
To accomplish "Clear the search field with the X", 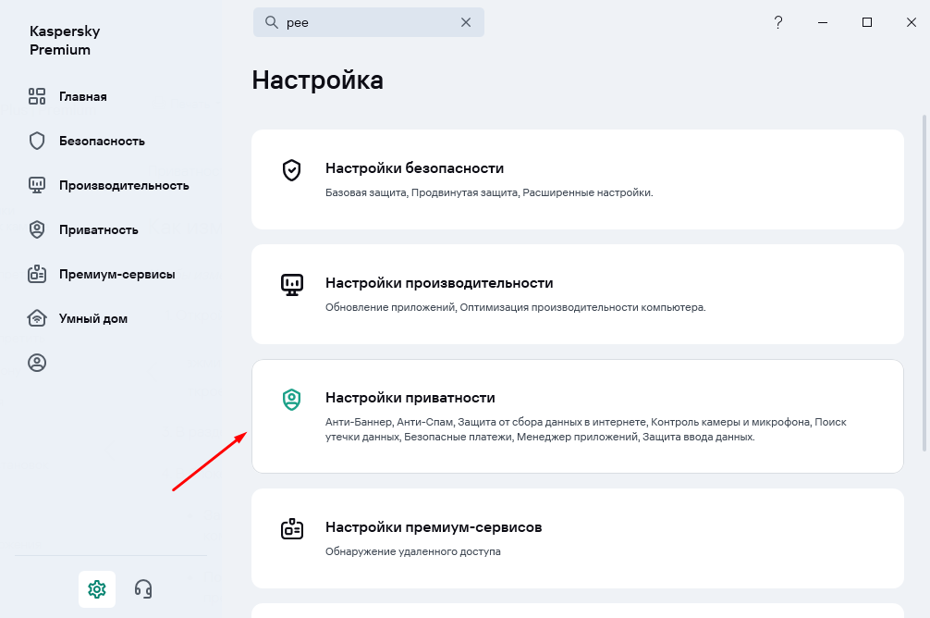I will click(466, 23).
